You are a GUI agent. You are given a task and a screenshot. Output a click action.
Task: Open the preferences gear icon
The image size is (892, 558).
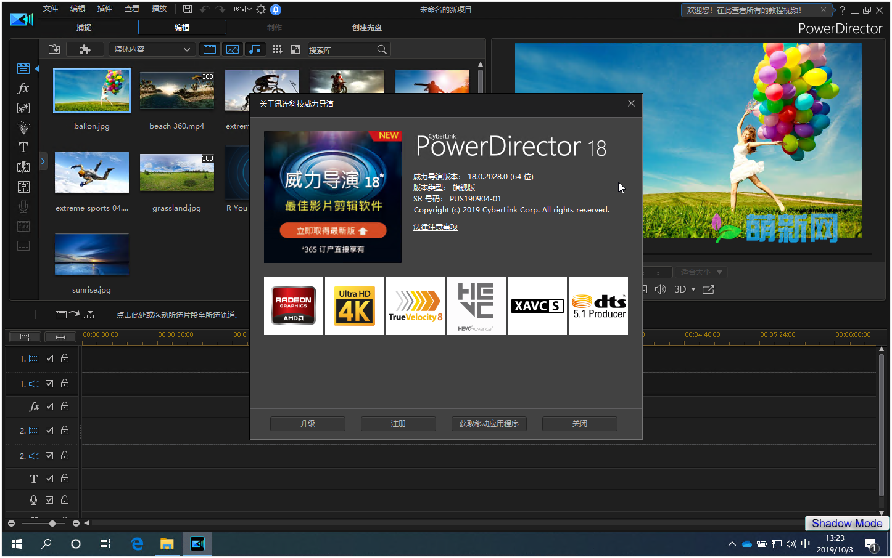point(261,9)
